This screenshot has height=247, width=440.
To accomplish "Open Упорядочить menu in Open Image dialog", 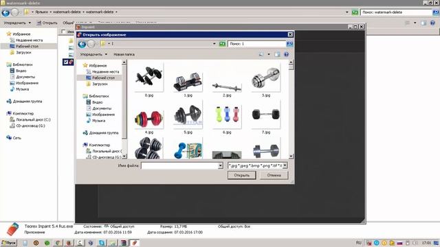I will (93, 54).
